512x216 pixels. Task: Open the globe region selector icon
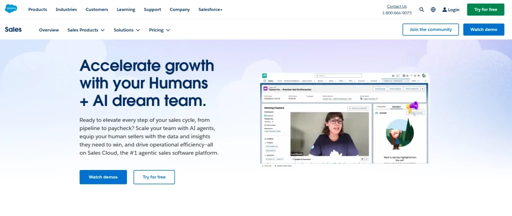pyautogui.click(x=433, y=9)
